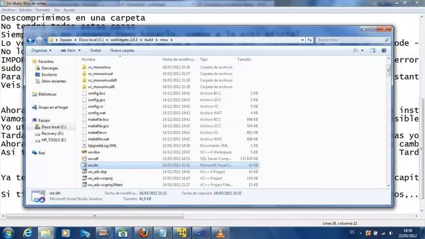The image size is (425, 239).
Task: Click the Abrir button
Action: (x=68, y=50)
